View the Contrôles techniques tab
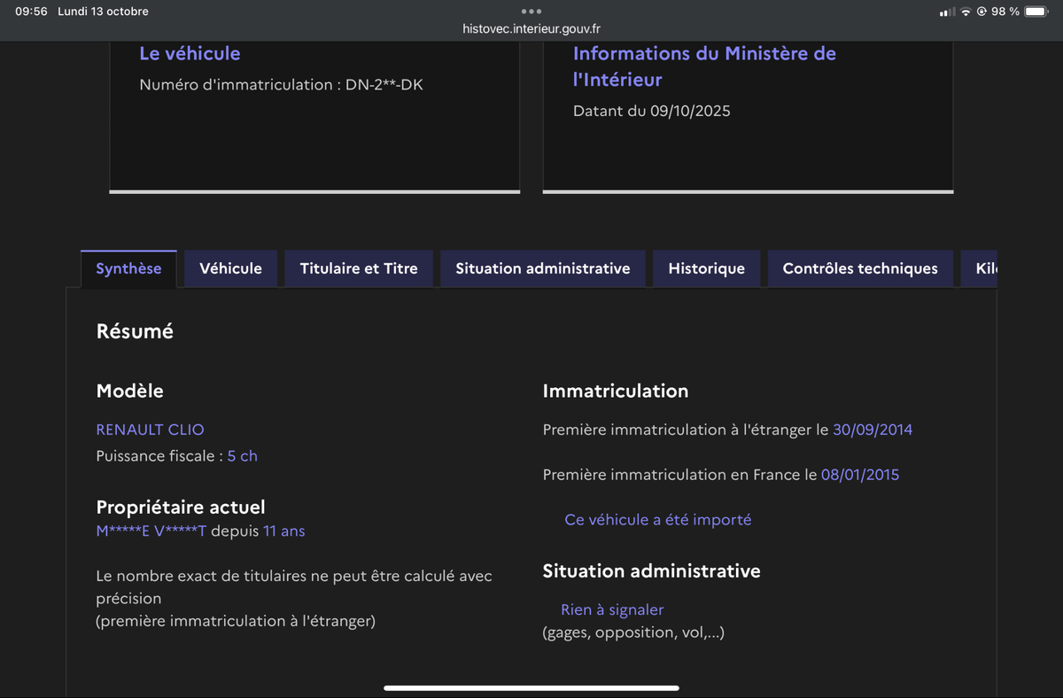Image resolution: width=1063 pixels, height=698 pixels. (x=859, y=268)
